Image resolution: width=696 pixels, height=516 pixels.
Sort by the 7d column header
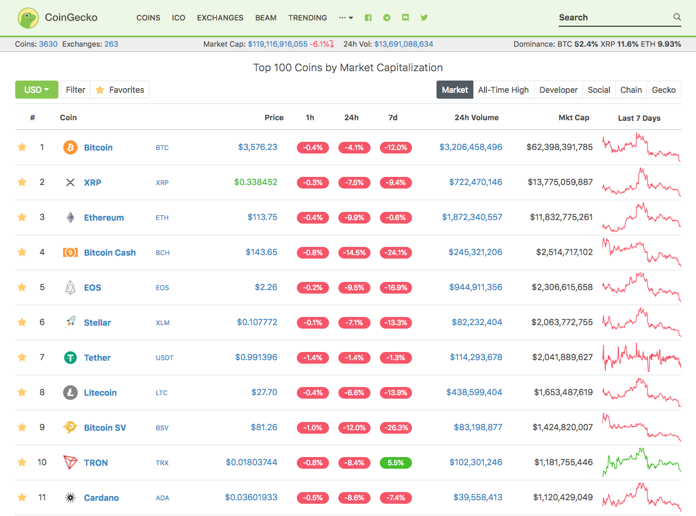(393, 117)
